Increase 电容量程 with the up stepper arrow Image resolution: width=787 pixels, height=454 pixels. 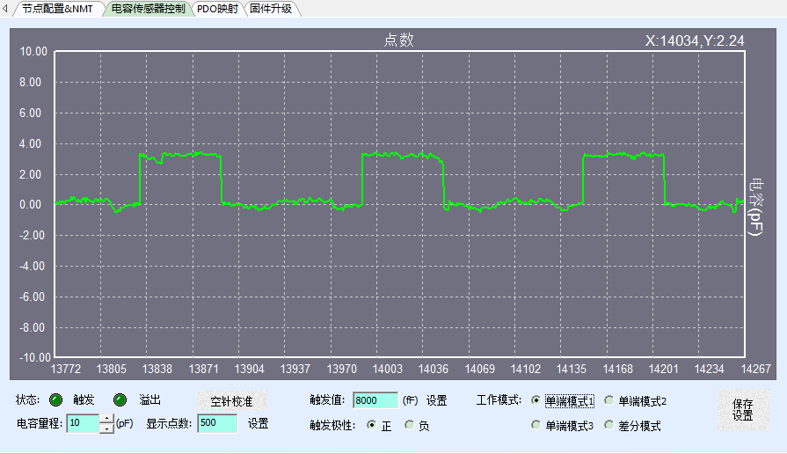coord(106,419)
